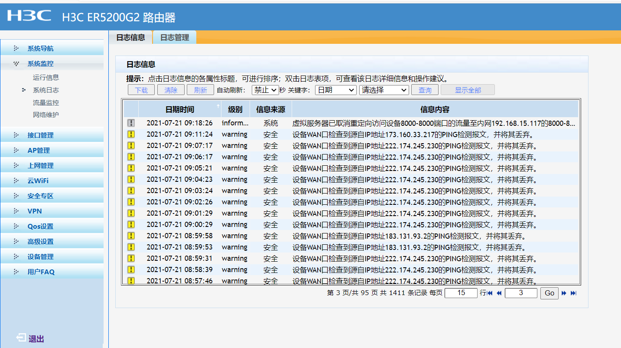The width and height of the screenshot is (621, 348).
Task: Select the warning icon next to 08:59:53
Action: tap(131, 247)
